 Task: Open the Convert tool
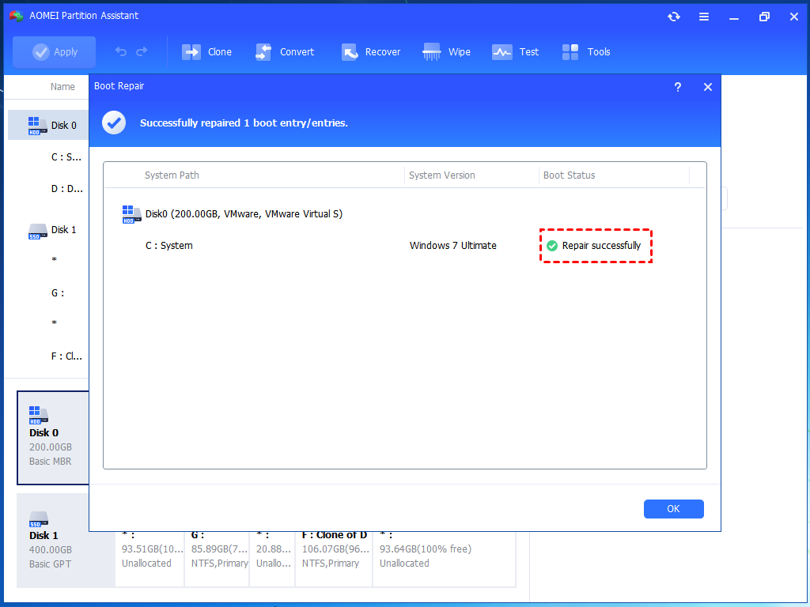click(284, 52)
